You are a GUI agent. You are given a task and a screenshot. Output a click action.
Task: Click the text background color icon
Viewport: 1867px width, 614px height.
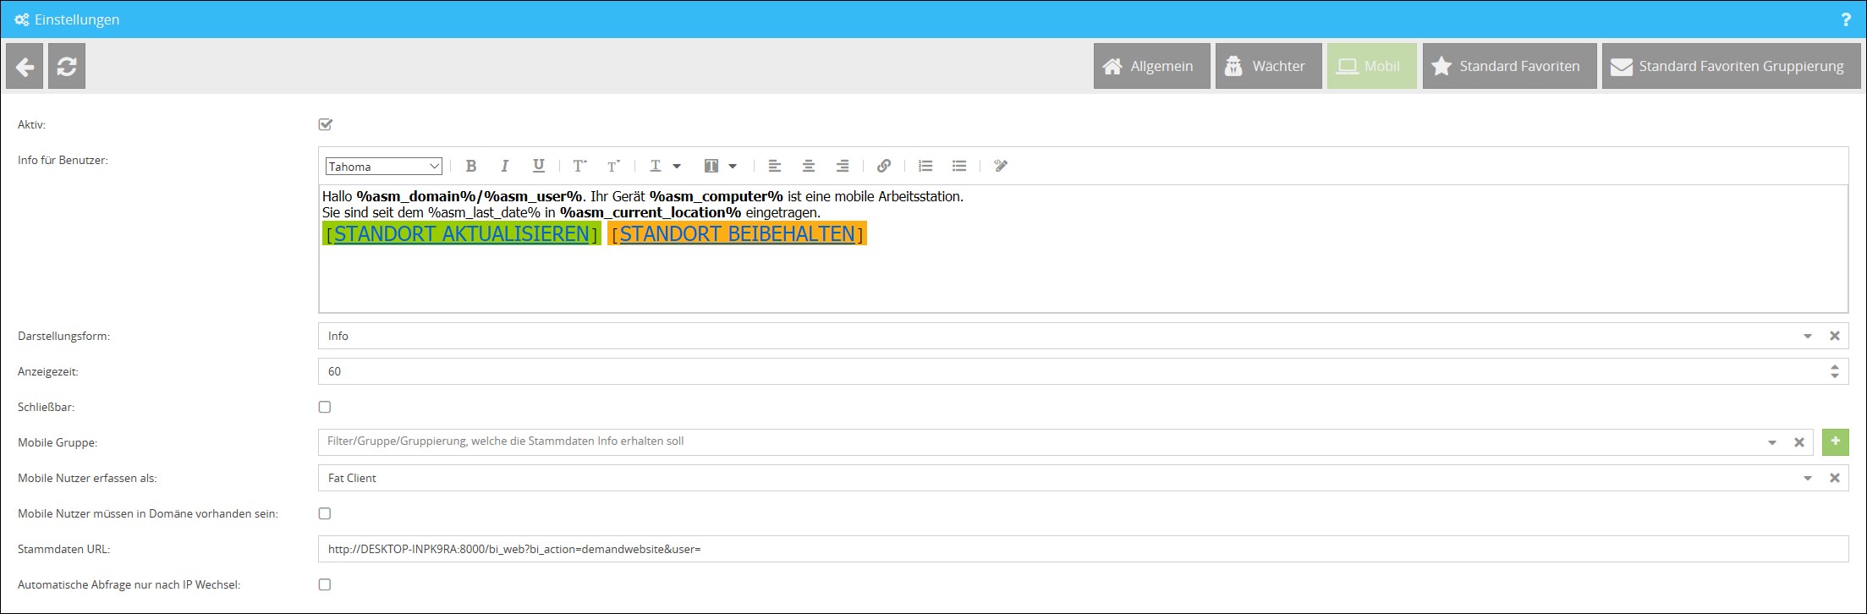coord(711,166)
